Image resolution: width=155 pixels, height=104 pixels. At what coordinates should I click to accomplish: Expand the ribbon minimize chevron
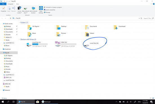click(151, 4)
